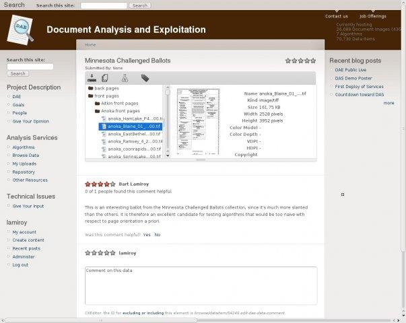
Task: Select file anoka_SpringLake...00.tif
Action: 135,156
